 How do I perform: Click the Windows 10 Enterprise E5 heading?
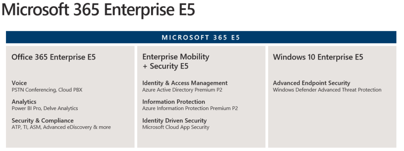pos(318,57)
